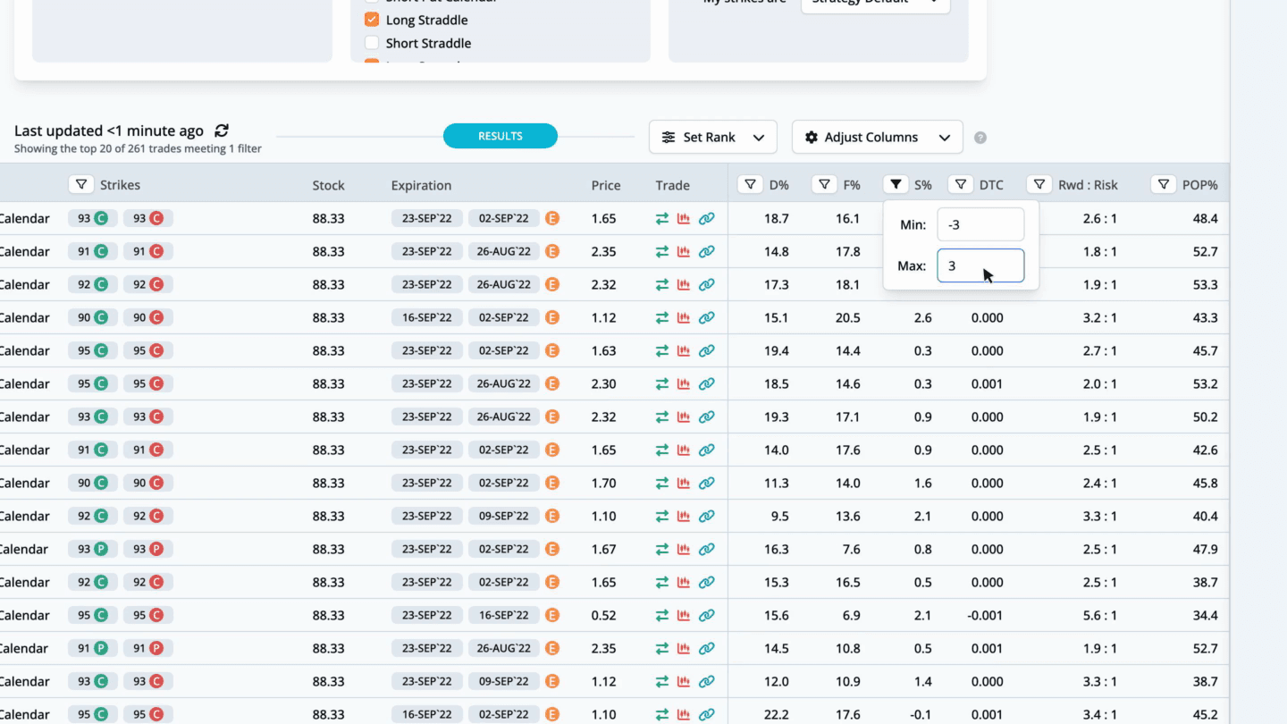Open the F% column filter
Viewport: 1287px width, 724px height.
pos(824,184)
